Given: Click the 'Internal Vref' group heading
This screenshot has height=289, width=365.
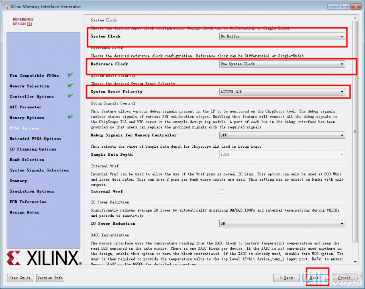Looking at the screenshot, I should click(x=105, y=166).
